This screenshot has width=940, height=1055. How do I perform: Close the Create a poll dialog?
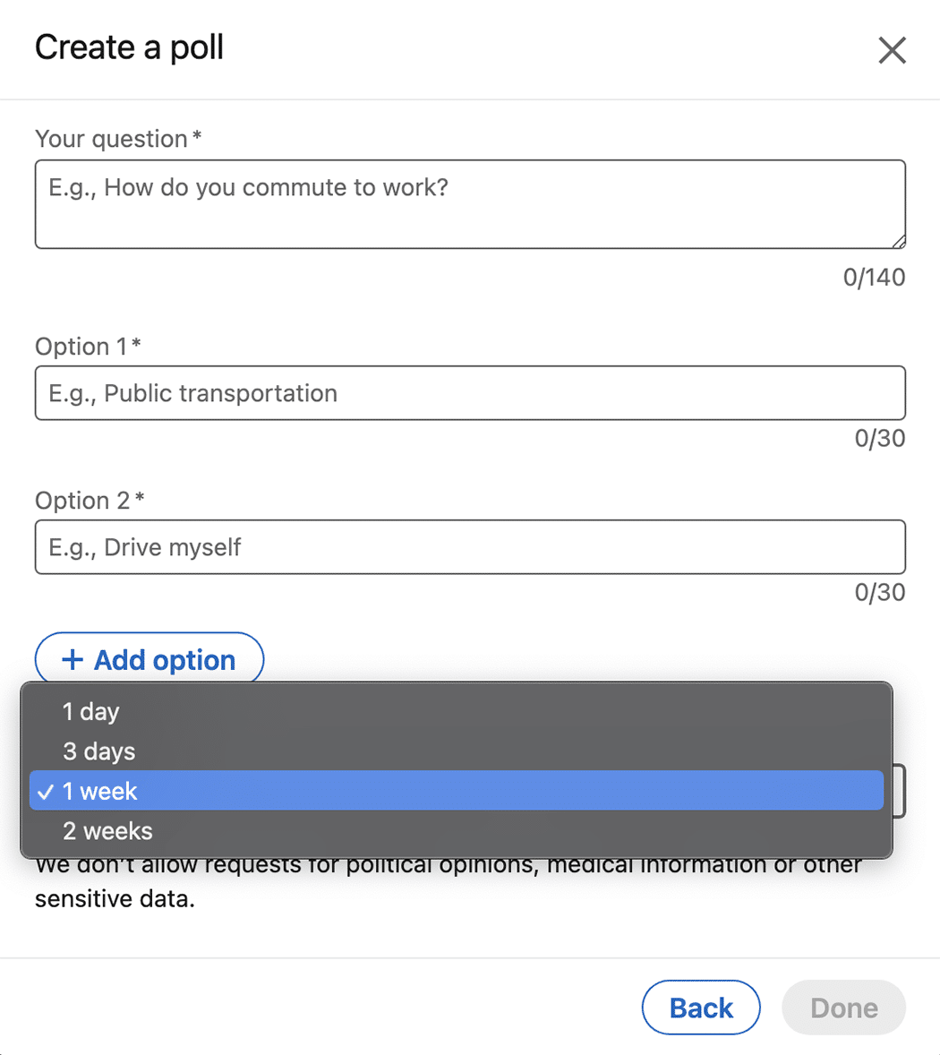(892, 50)
